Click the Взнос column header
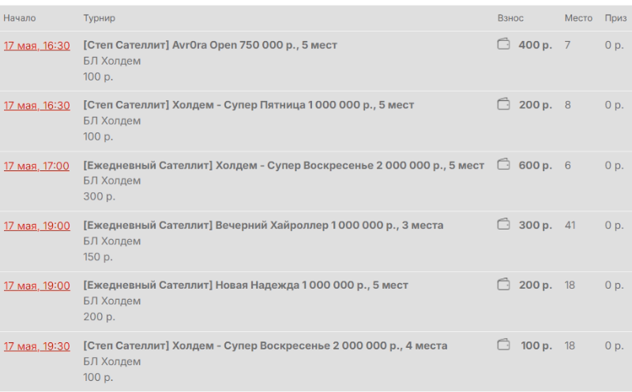 coord(510,18)
